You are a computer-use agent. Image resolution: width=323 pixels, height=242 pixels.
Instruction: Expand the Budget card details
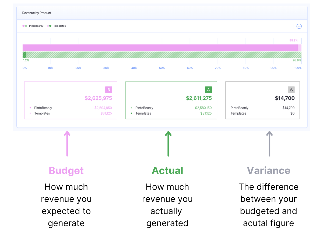coord(71,100)
